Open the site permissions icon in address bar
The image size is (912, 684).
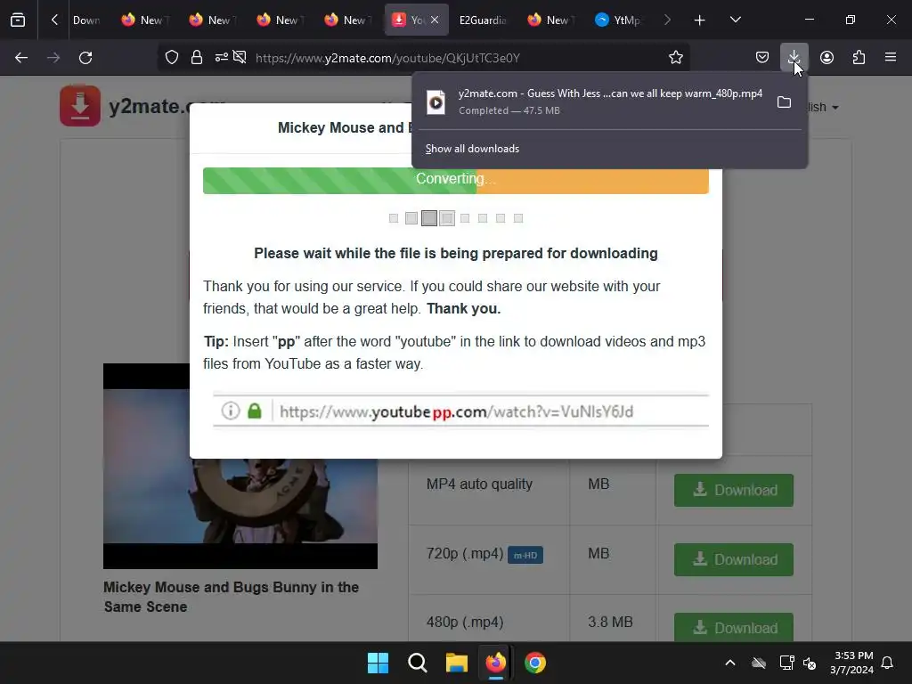pos(221,57)
